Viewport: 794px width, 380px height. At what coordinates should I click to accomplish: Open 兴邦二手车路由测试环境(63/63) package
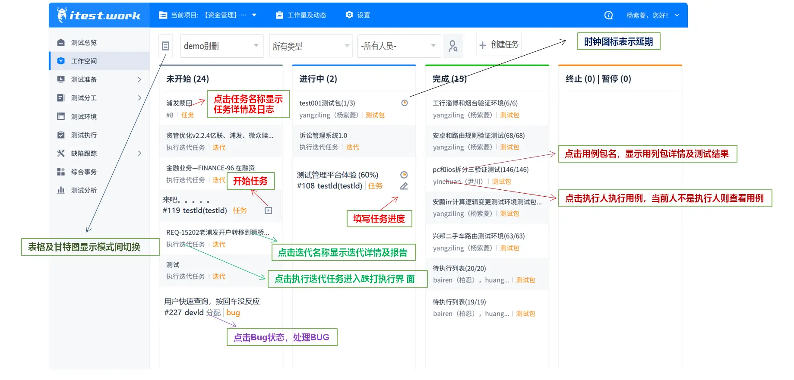coord(479,236)
